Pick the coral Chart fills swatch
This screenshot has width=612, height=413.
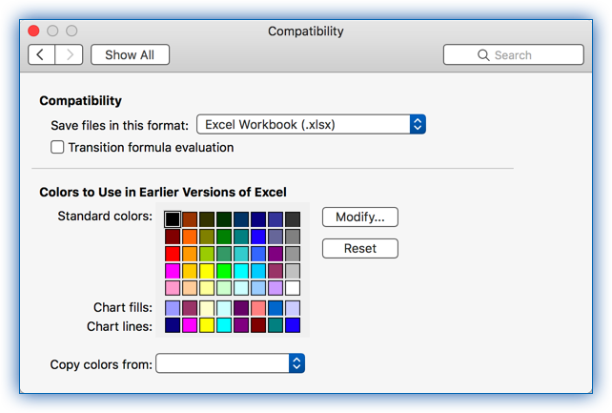coord(258,308)
